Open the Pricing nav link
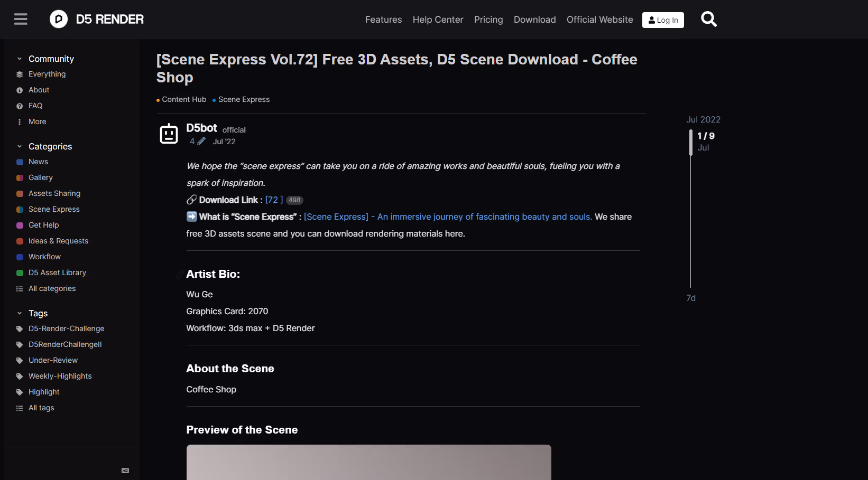Image resolution: width=868 pixels, height=480 pixels. coord(488,20)
